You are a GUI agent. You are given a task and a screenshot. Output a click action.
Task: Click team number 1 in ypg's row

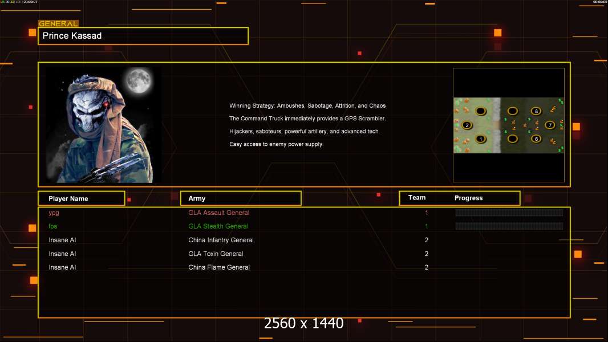(427, 213)
